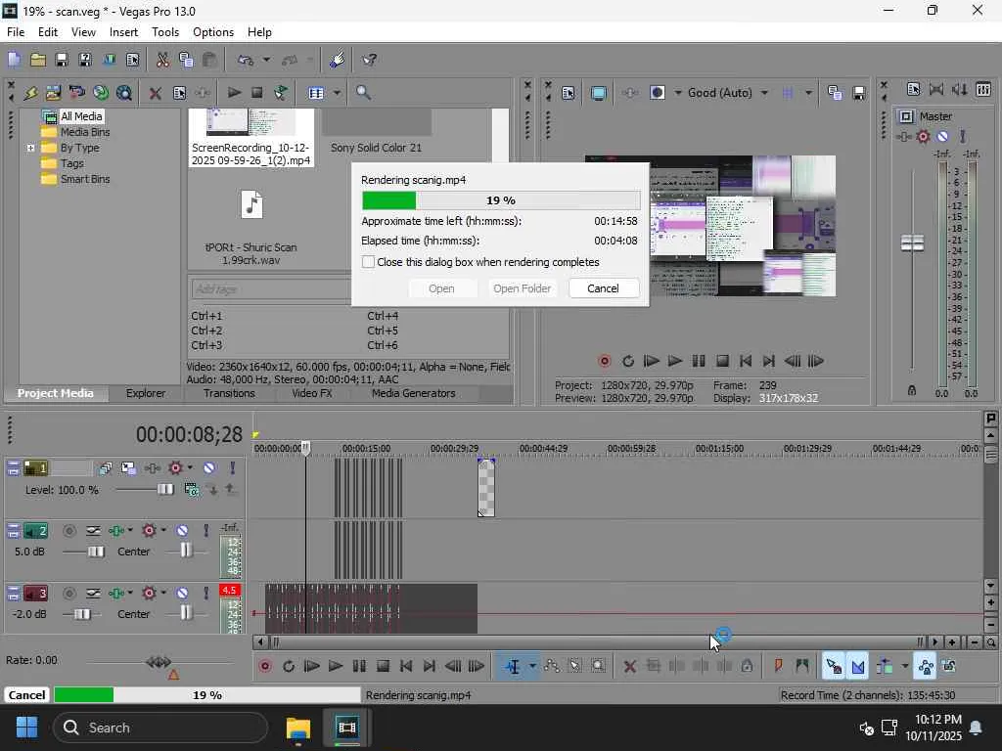
Task: Cancel rendering in the render dialog
Action: [x=603, y=288]
